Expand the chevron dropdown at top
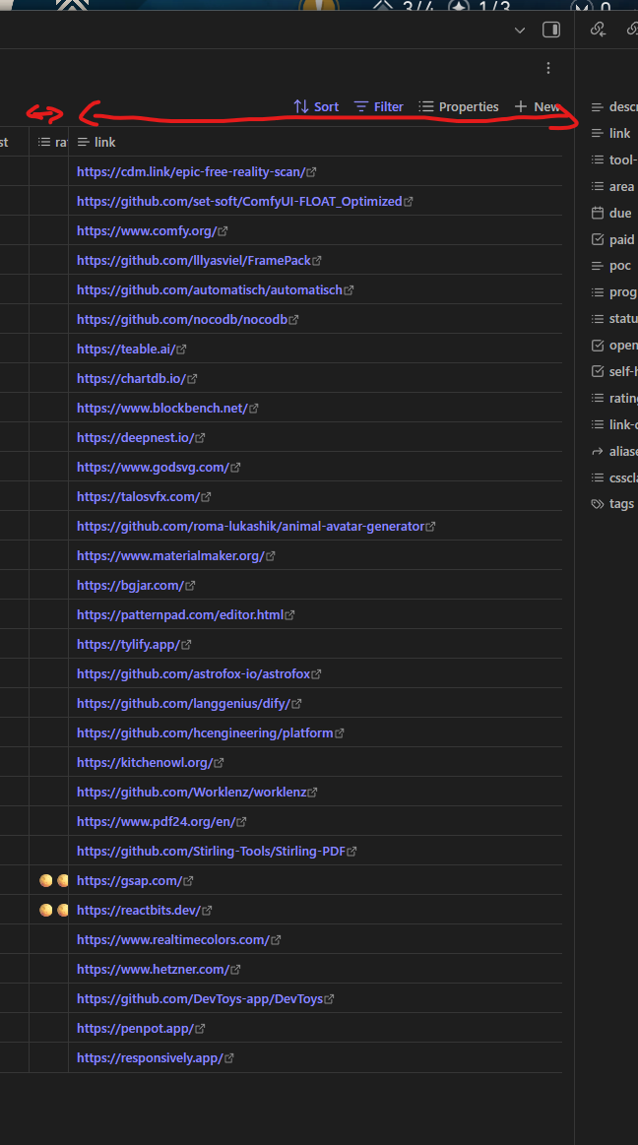This screenshot has height=1145, width=638. click(520, 30)
